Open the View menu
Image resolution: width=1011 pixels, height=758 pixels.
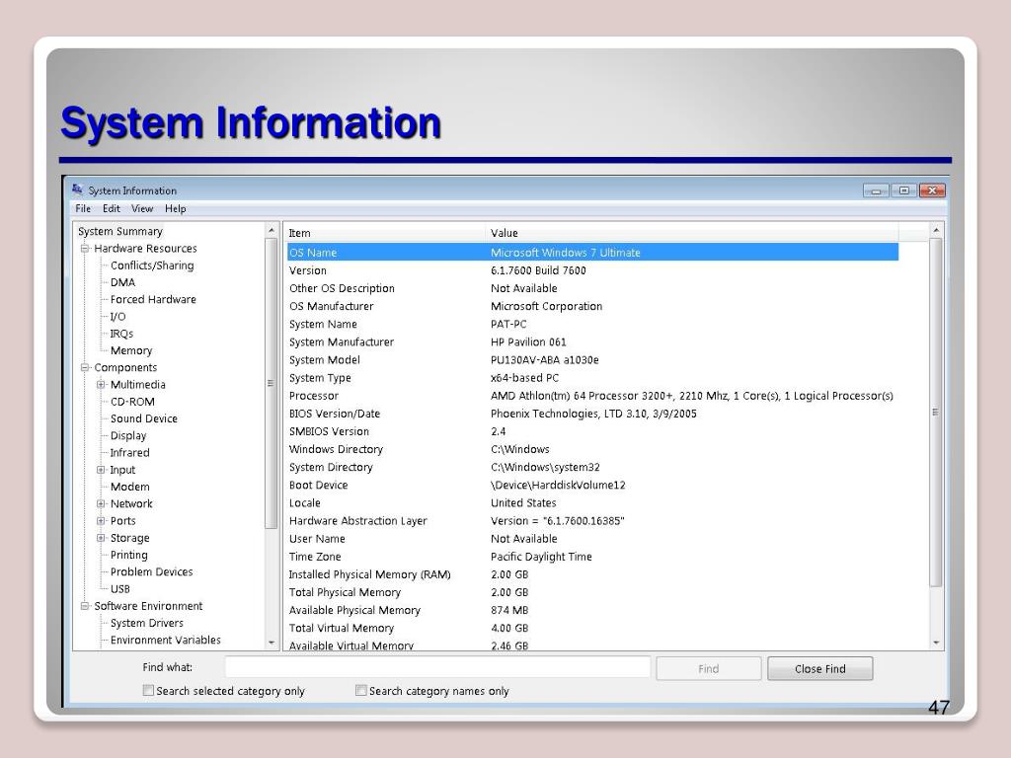(142, 209)
